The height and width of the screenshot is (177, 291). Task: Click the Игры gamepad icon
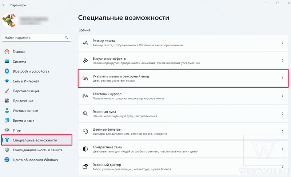pyautogui.click(x=7, y=130)
